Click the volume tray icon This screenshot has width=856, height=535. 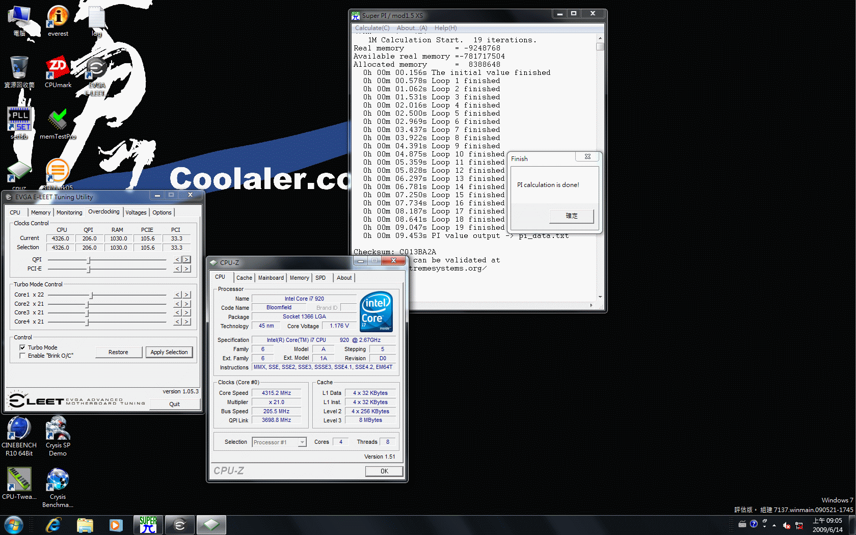click(787, 525)
